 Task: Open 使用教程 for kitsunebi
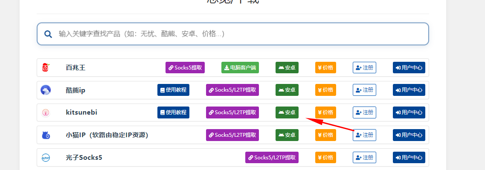coord(173,112)
